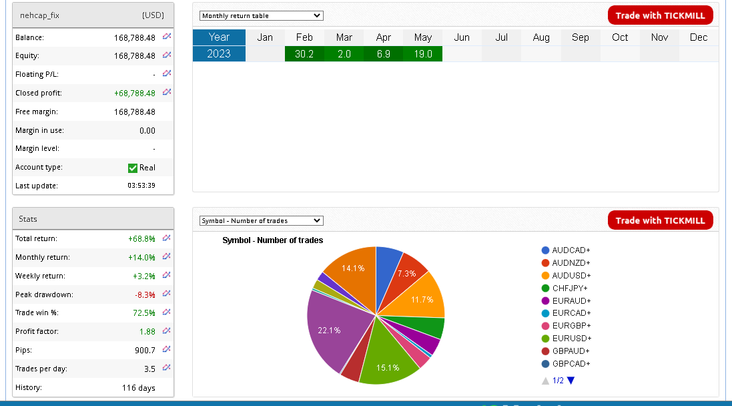Open the Monthly return table dropdown

click(261, 15)
